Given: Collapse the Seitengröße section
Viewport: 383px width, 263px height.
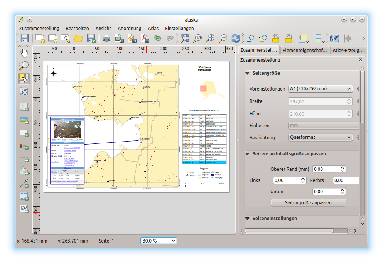Looking at the screenshot, I should pos(247,73).
